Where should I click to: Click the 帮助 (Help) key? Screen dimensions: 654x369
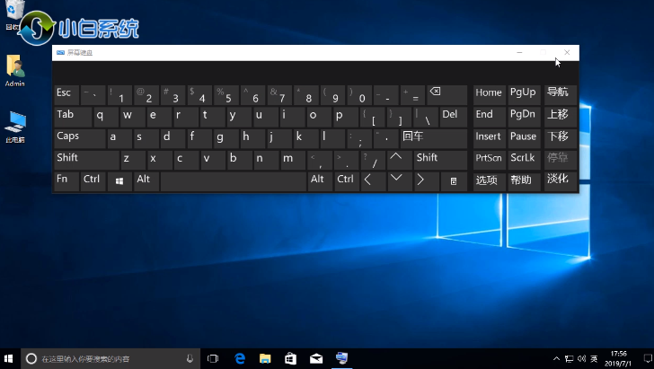point(524,181)
